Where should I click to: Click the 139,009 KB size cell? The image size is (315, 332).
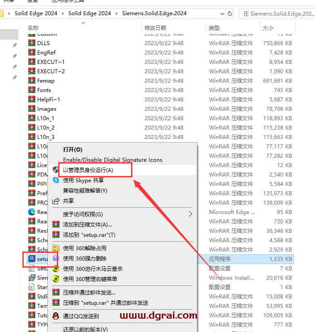277,202
